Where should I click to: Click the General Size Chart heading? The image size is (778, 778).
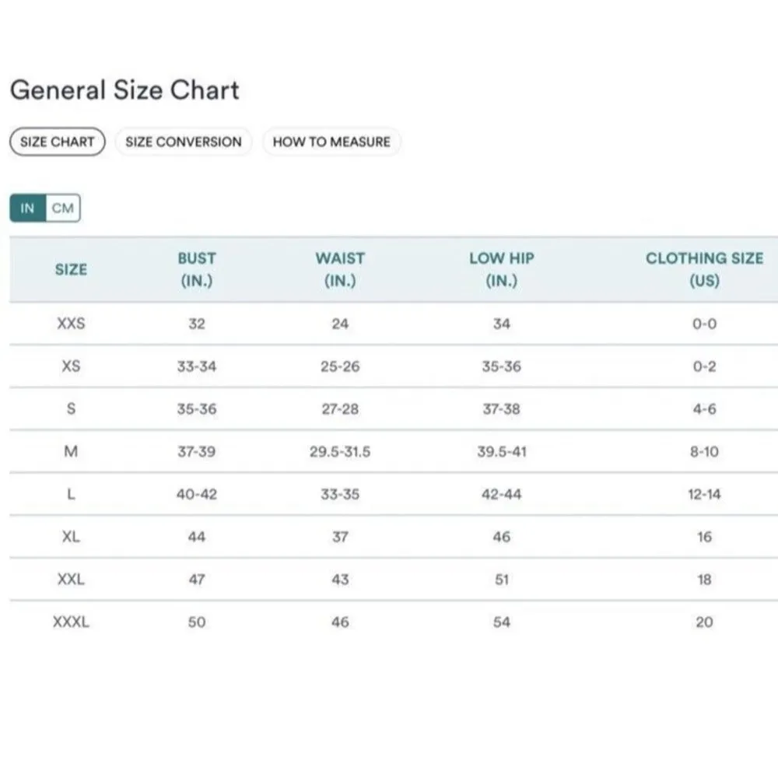coord(124,90)
